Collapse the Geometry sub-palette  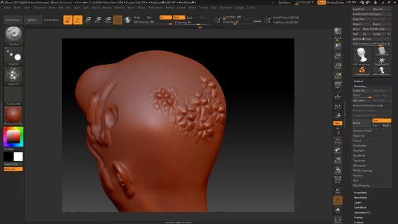359,86
